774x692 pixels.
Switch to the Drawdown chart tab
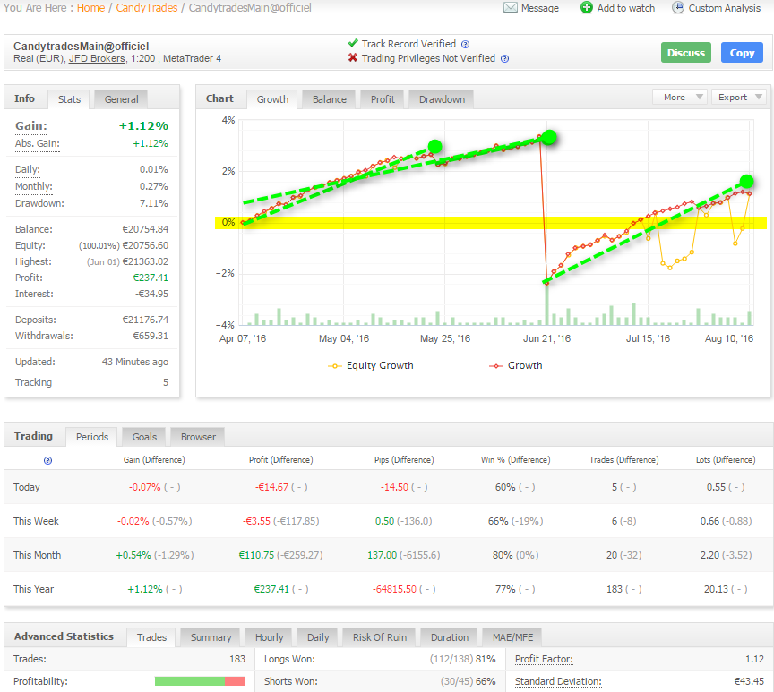tap(442, 99)
